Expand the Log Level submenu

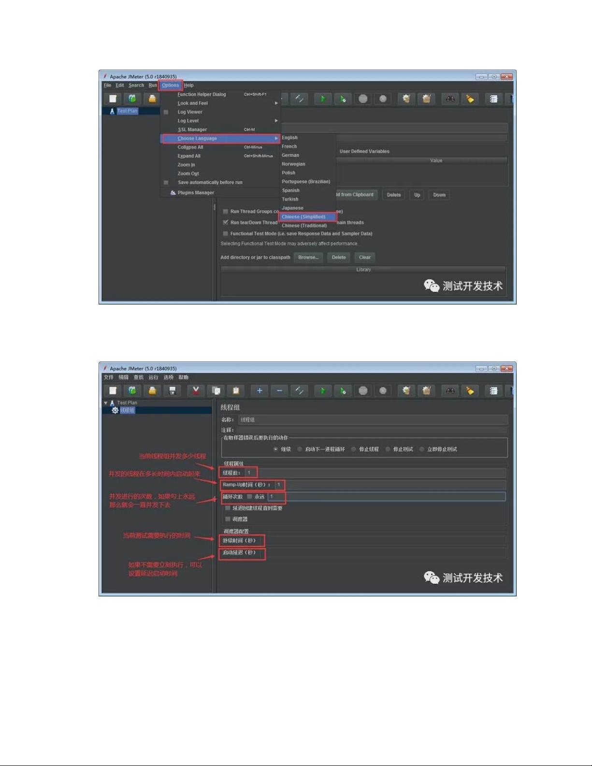(220, 121)
